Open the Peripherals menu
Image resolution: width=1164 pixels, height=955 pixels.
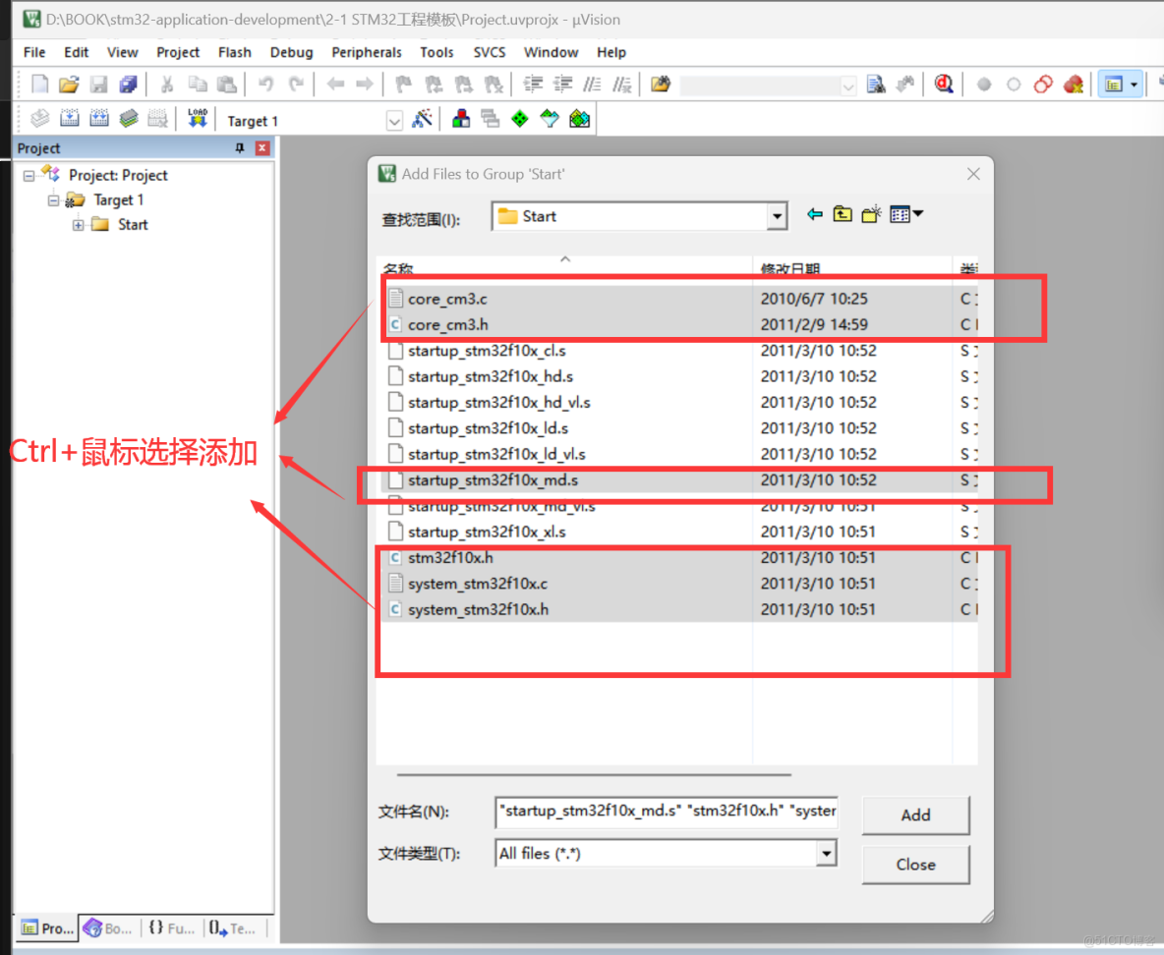click(366, 52)
